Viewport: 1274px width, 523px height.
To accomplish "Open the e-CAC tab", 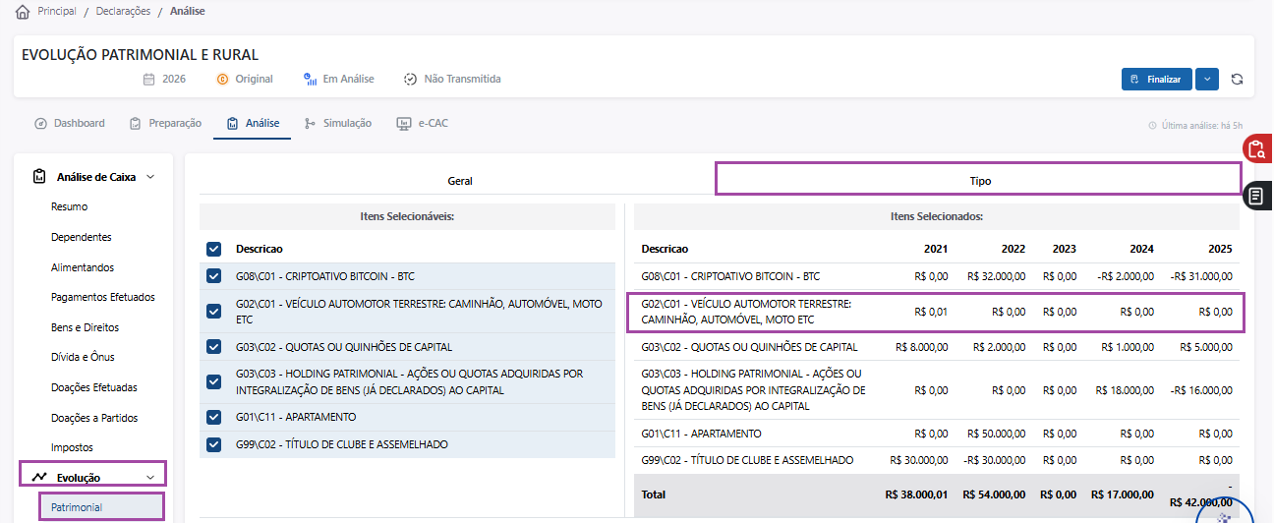I will [x=422, y=124].
